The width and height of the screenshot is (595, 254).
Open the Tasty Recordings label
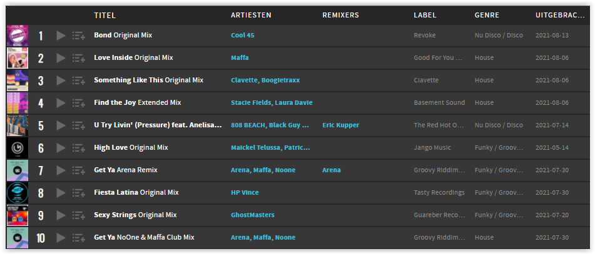439,193
